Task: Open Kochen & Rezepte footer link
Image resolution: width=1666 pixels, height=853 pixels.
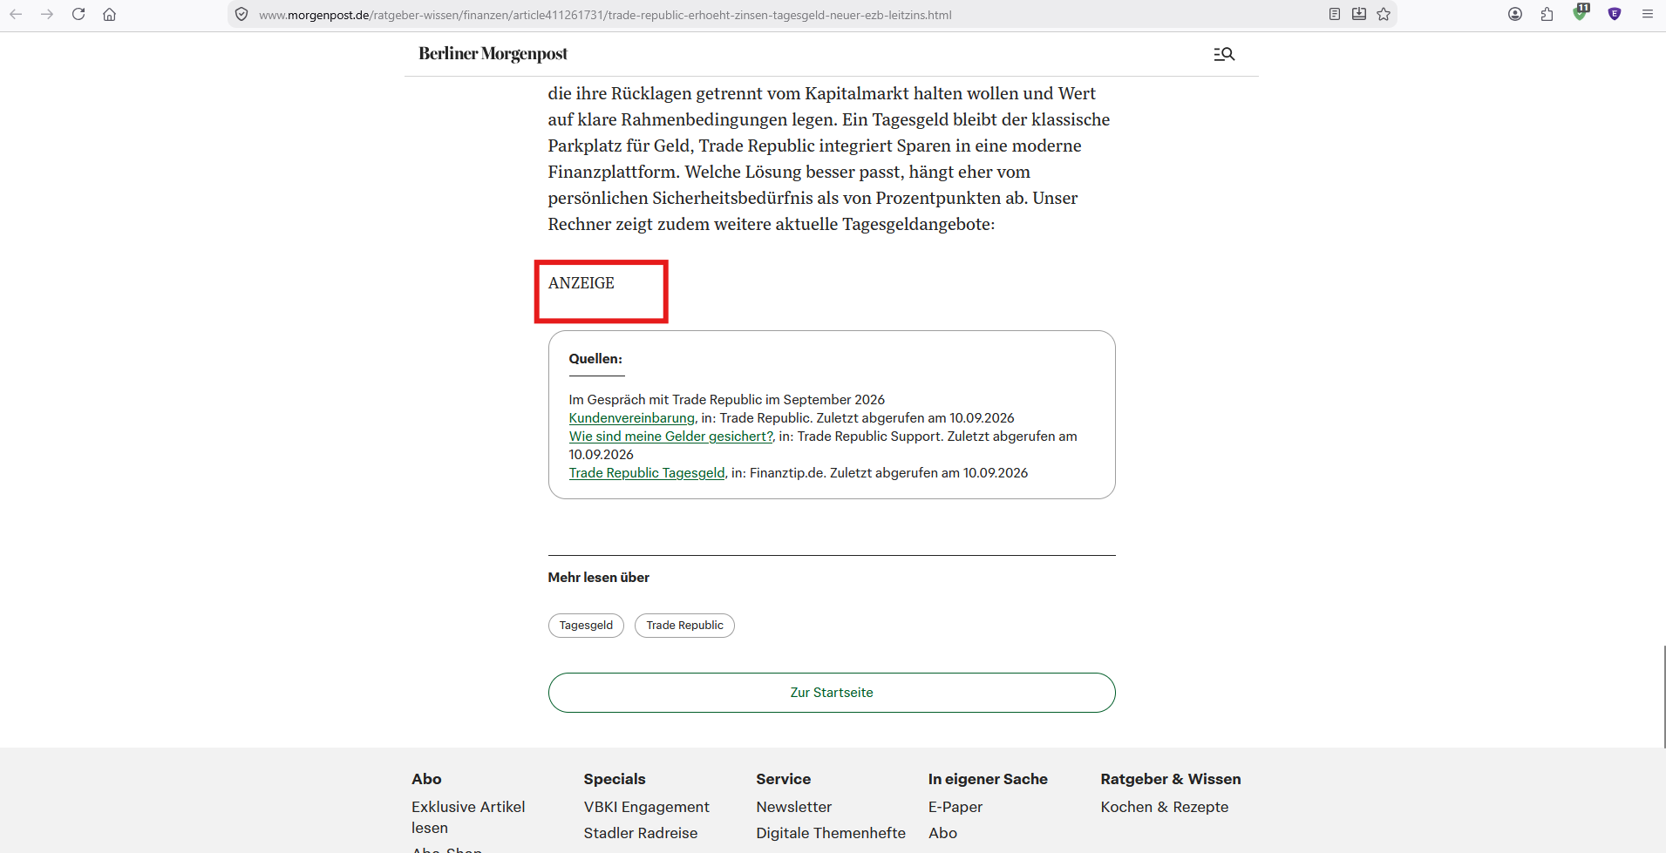Action: (x=1164, y=807)
